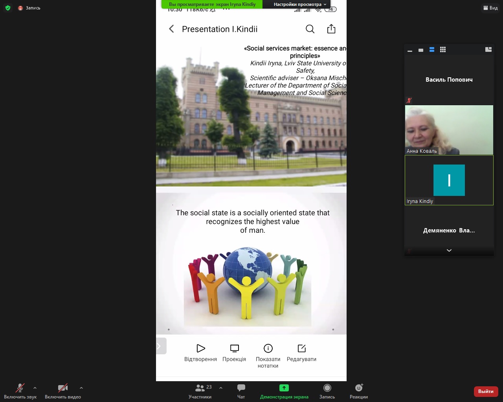The image size is (503, 402).
Task: Open Реакции reactions menu
Action: [x=358, y=391]
